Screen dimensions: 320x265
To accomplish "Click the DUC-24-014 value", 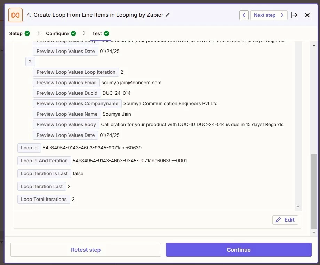I will click(117, 93).
